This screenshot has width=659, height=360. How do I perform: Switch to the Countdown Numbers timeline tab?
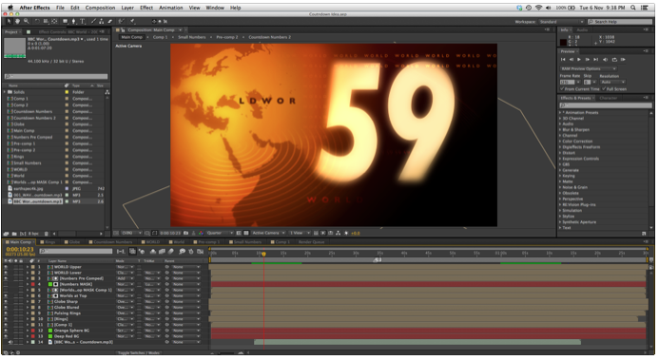click(112, 242)
